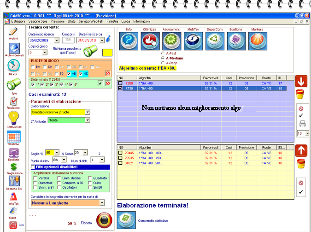
Task: Open Tabellone from the sidebar
Action: coord(13,137)
